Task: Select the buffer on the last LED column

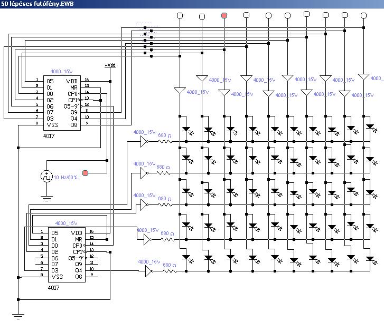Action: [364, 77]
